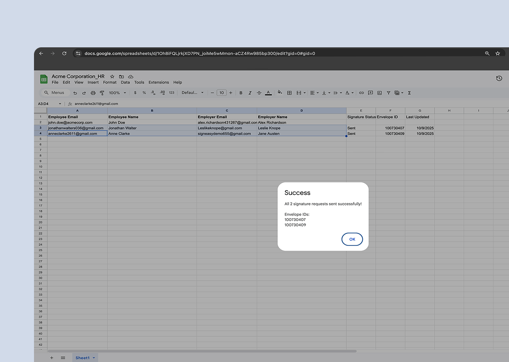Screen dimensions: 509x362
Task: Decrease font size with minus
Action: pyautogui.click(x=212, y=93)
